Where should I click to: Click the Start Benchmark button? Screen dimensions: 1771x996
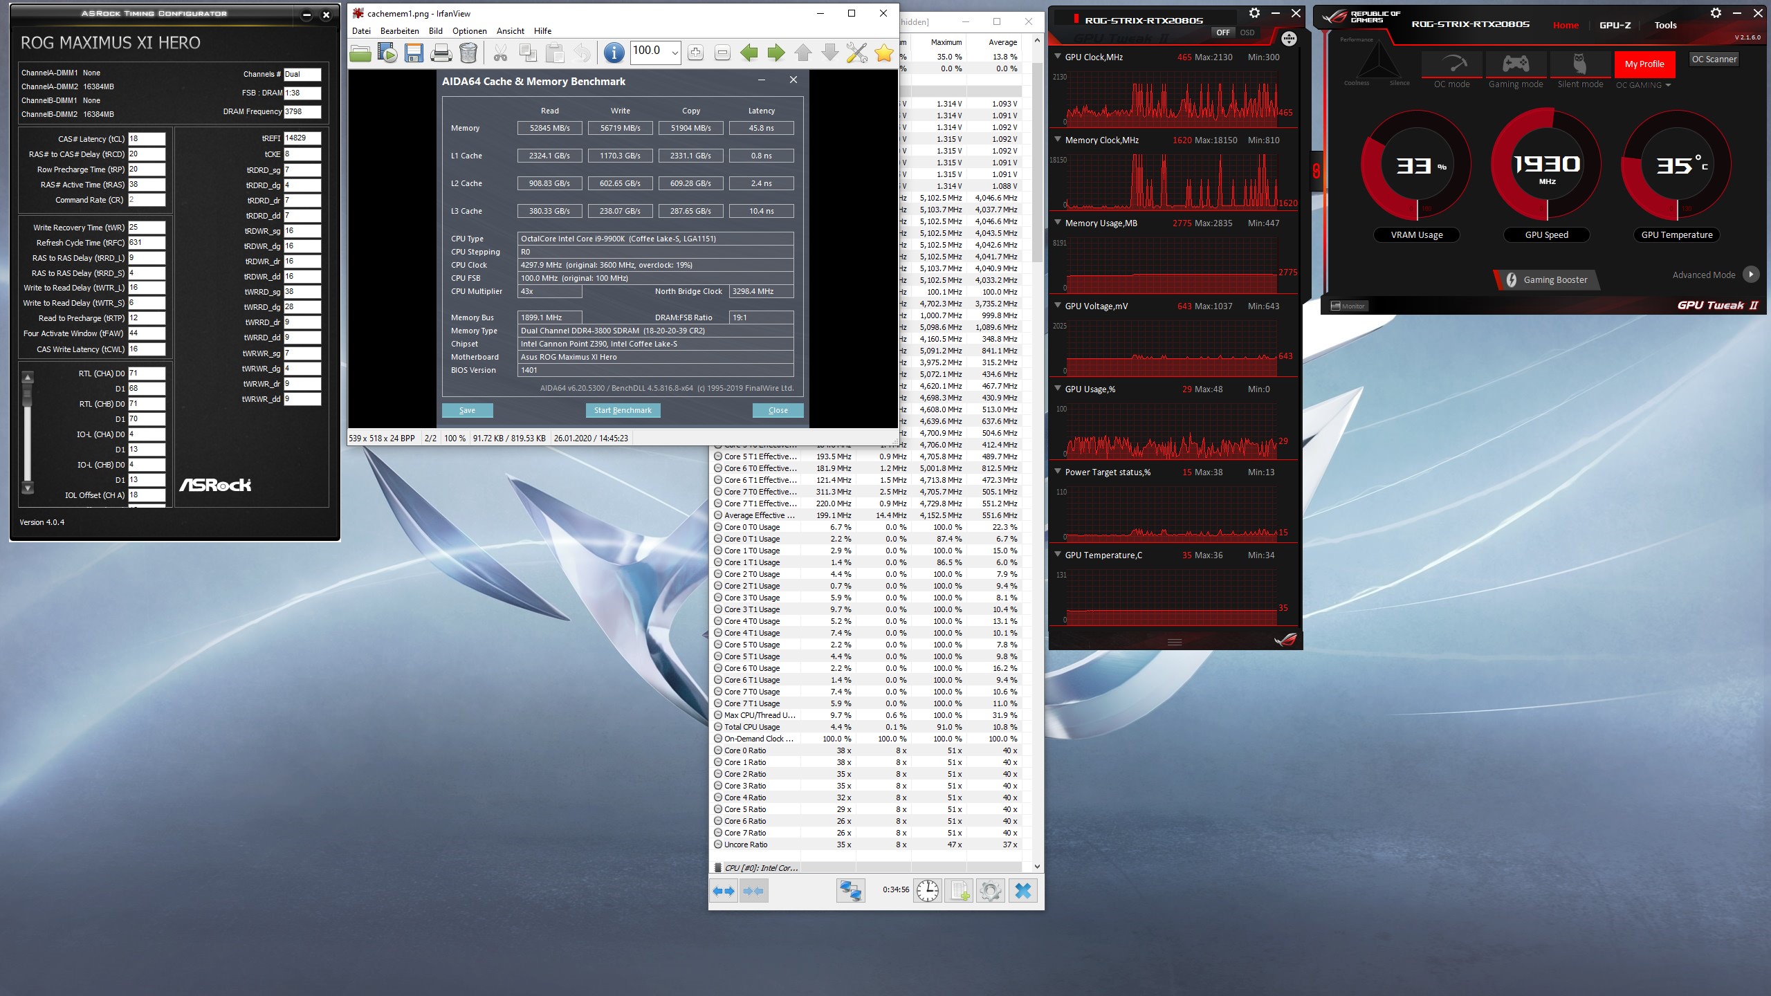coord(623,410)
